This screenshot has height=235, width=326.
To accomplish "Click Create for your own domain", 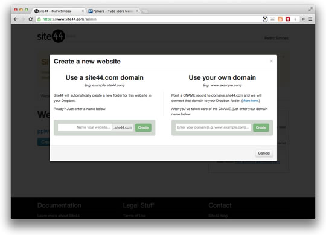I will [261, 127].
